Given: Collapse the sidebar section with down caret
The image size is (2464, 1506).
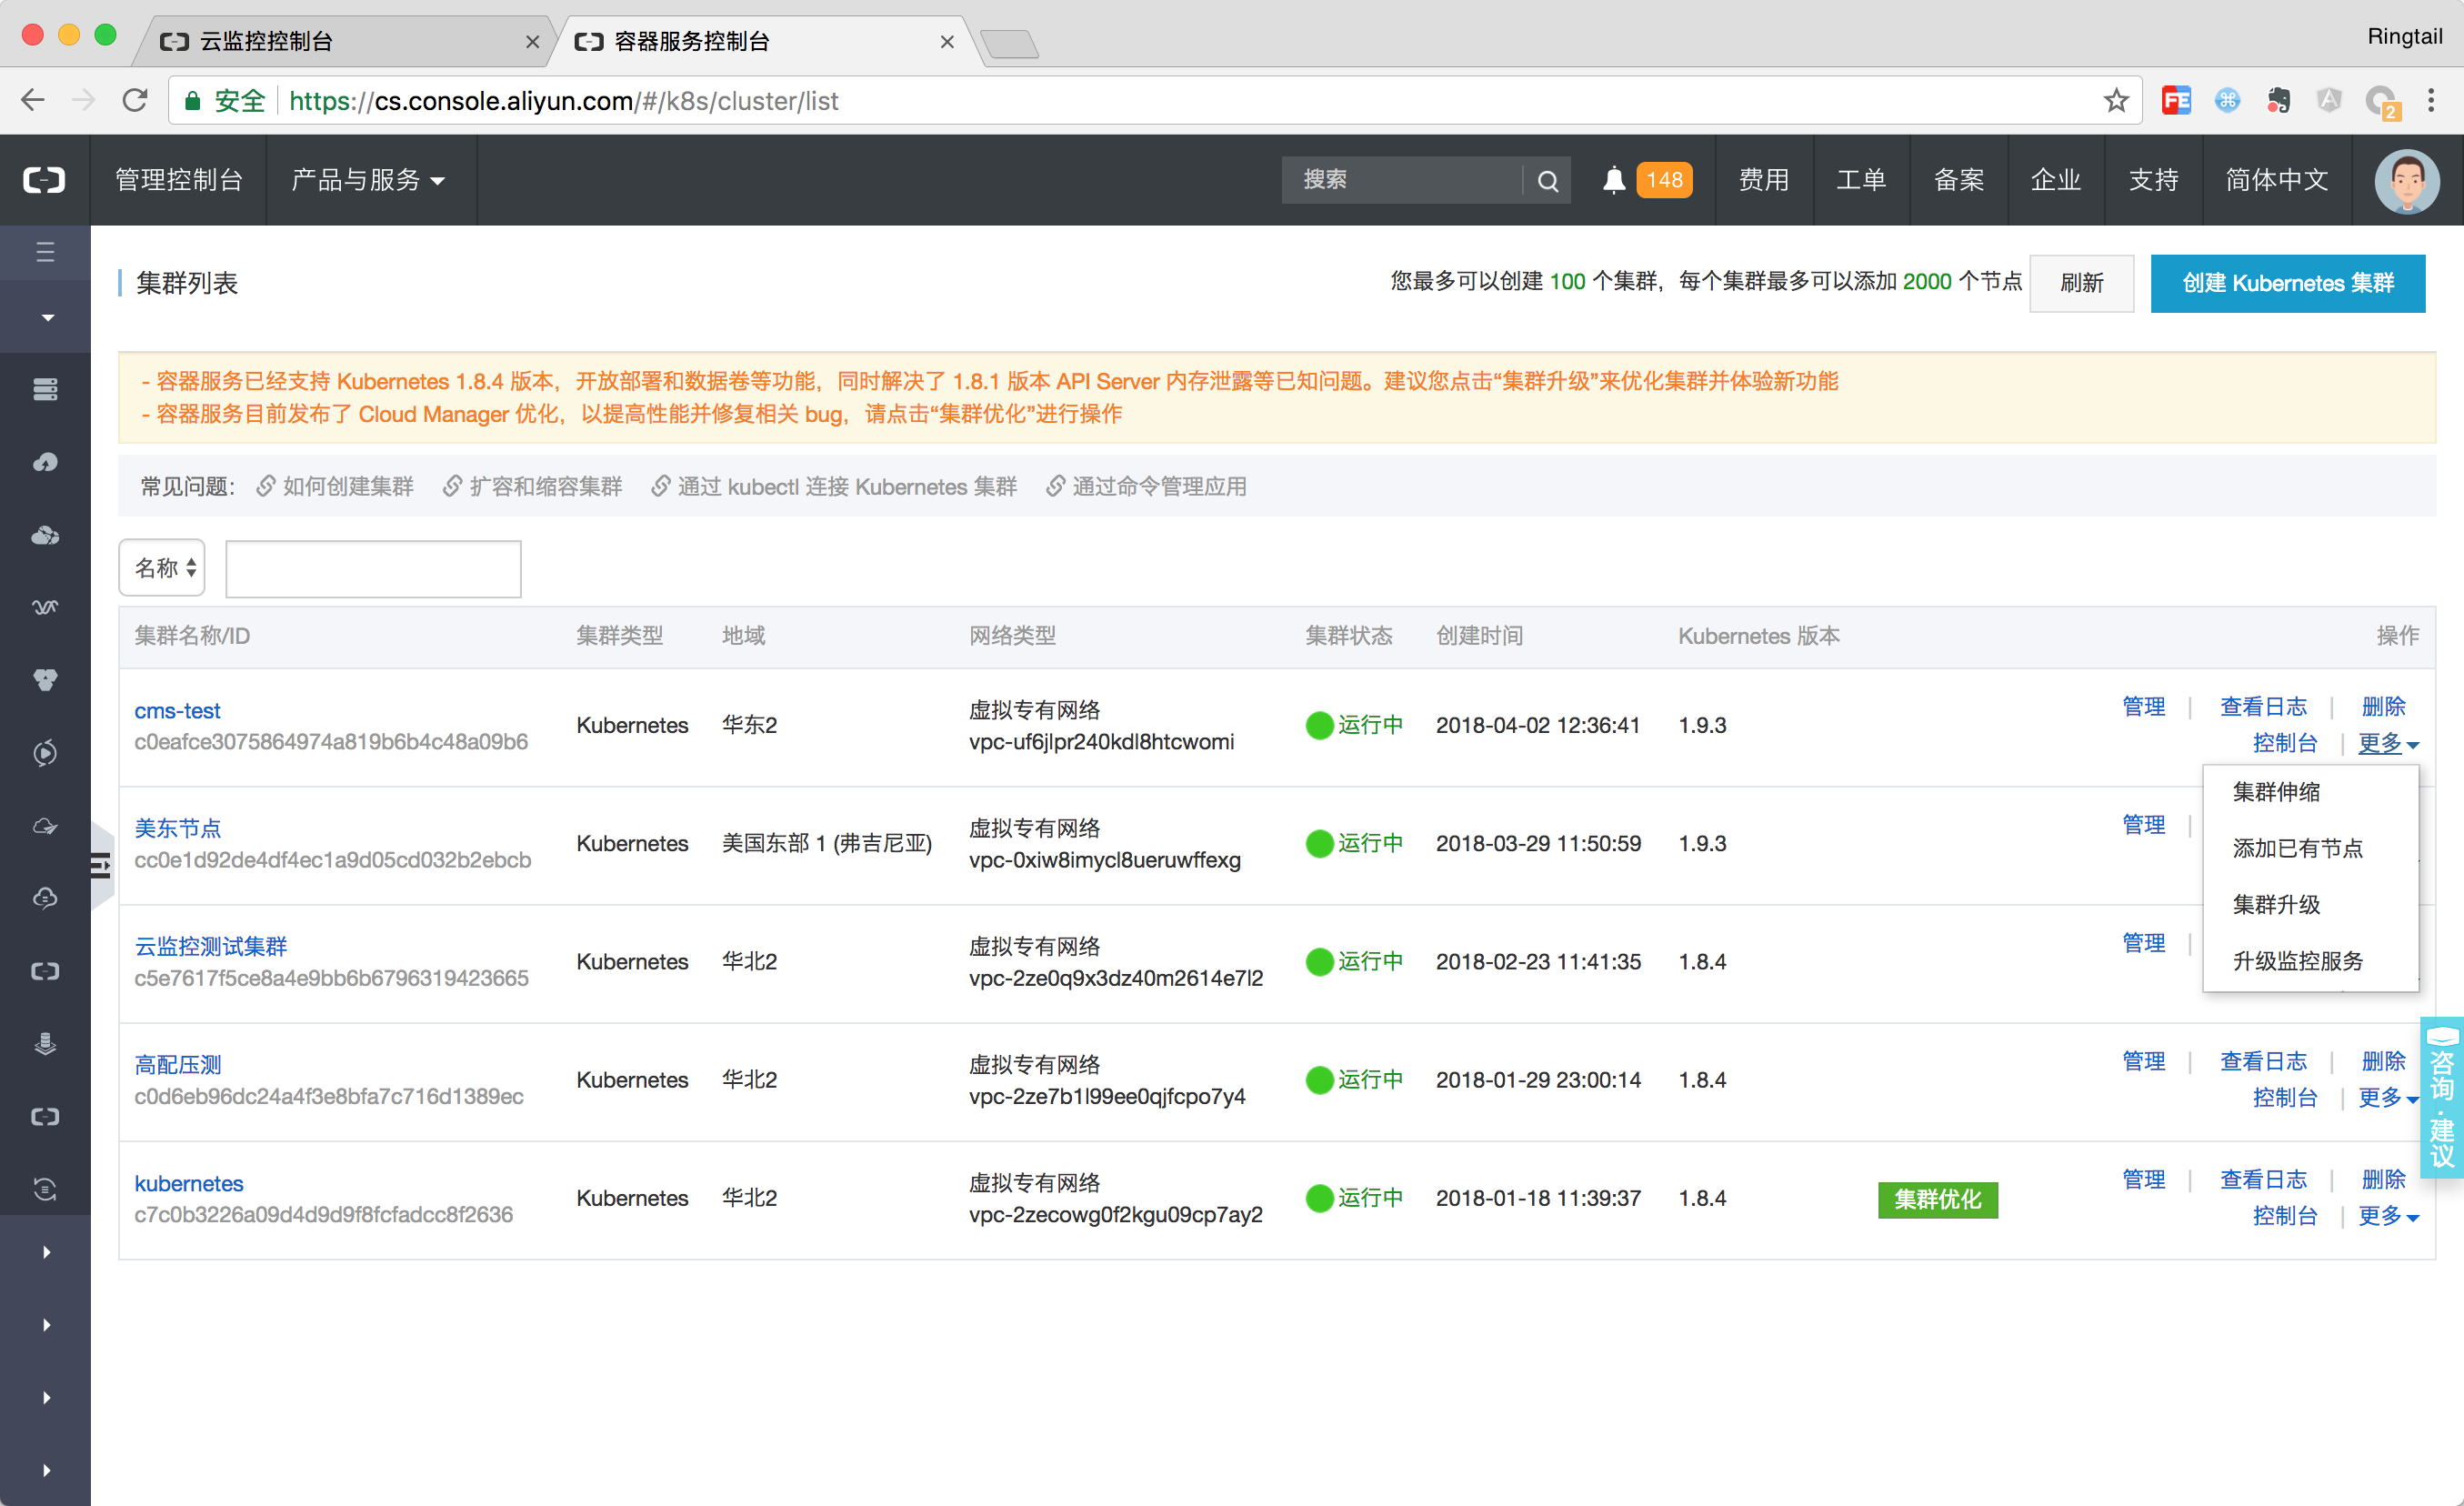Looking at the screenshot, I should (x=47, y=318).
